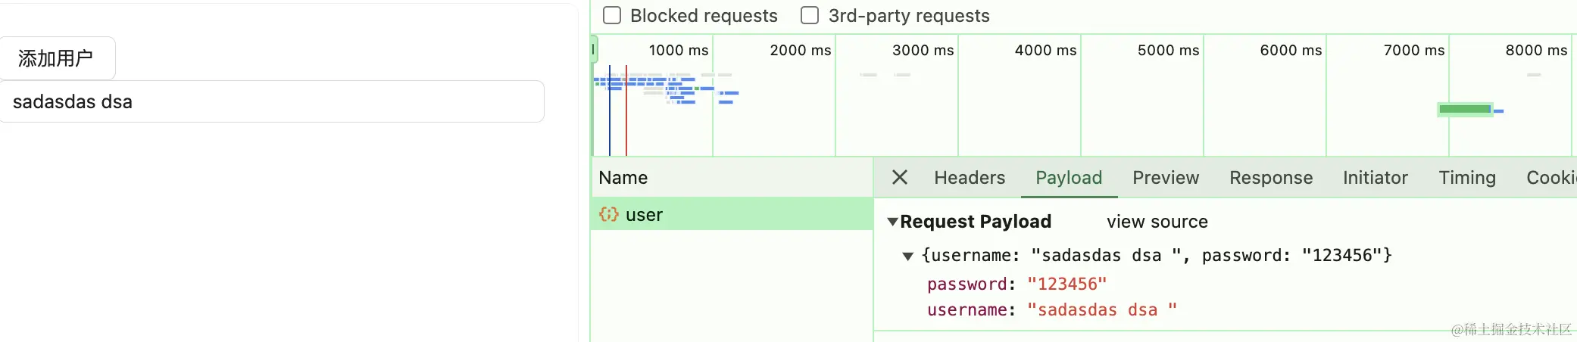Enable the Blocked requests checkbox
The height and width of the screenshot is (342, 1577).
pos(612,16)
